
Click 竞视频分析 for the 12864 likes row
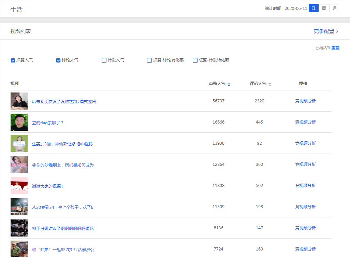pos(305,164)
